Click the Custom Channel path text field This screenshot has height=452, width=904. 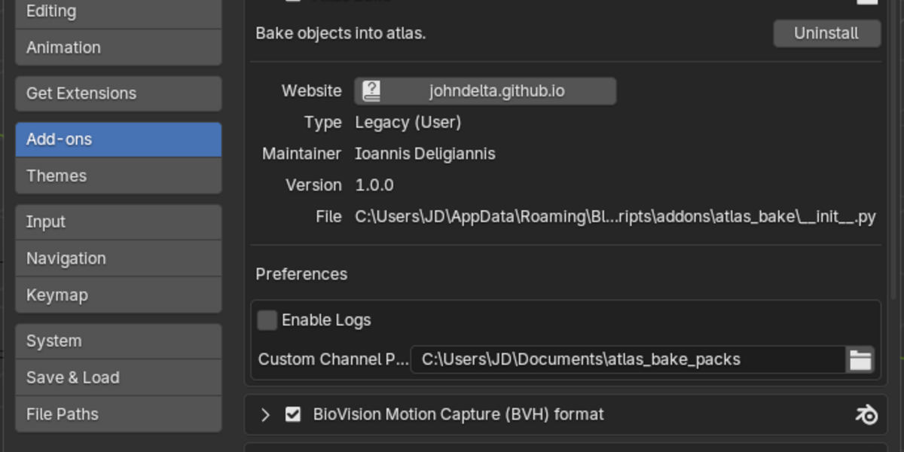click(628, 359)
